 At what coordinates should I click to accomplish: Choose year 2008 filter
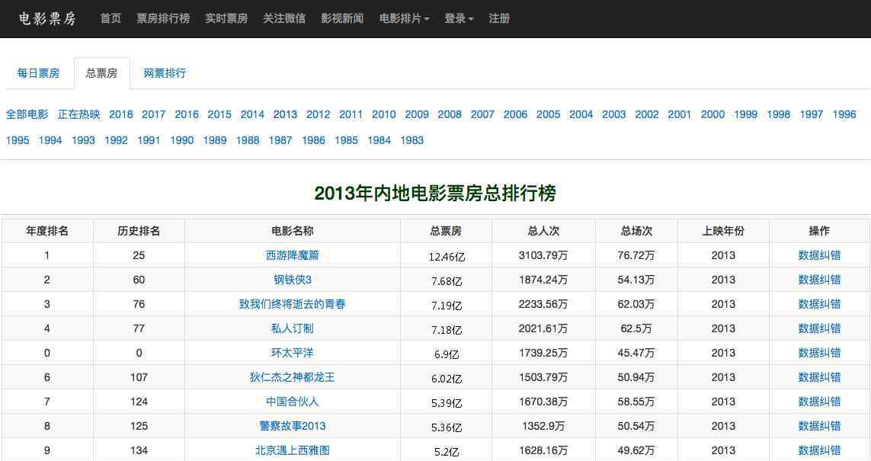450,114
